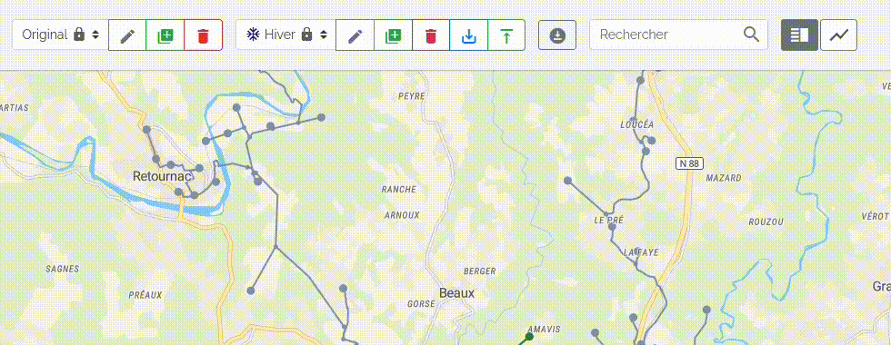Edit the Hiver scenario with pencil icon
Screen dimensions: 891x345
[355, 35]
